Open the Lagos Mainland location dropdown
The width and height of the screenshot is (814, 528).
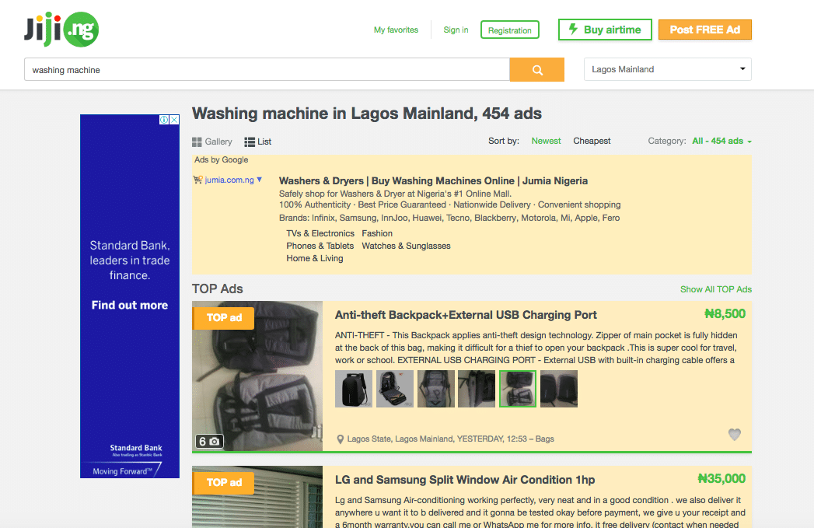[x=668, y=69]
